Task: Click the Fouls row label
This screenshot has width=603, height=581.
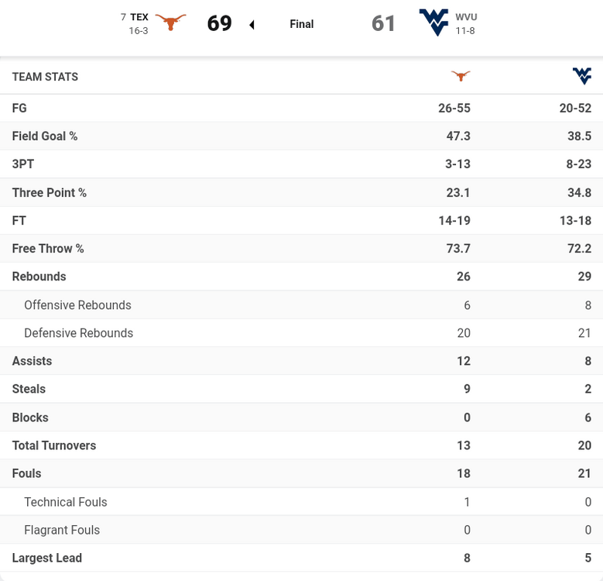Action: [x=26, y=473]
